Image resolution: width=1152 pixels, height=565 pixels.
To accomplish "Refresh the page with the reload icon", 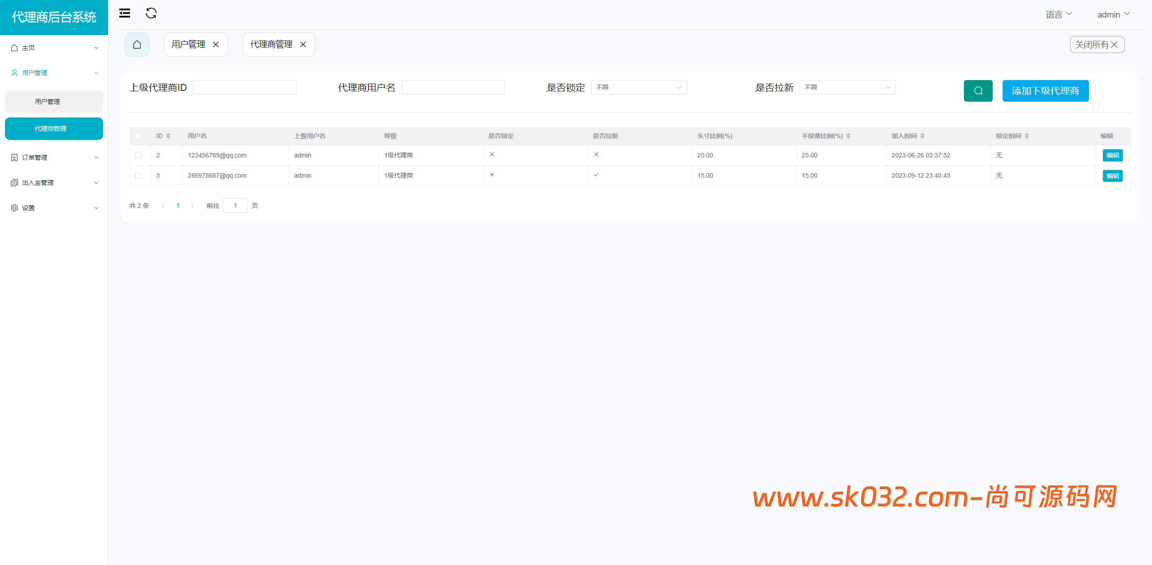I will 151,13.
